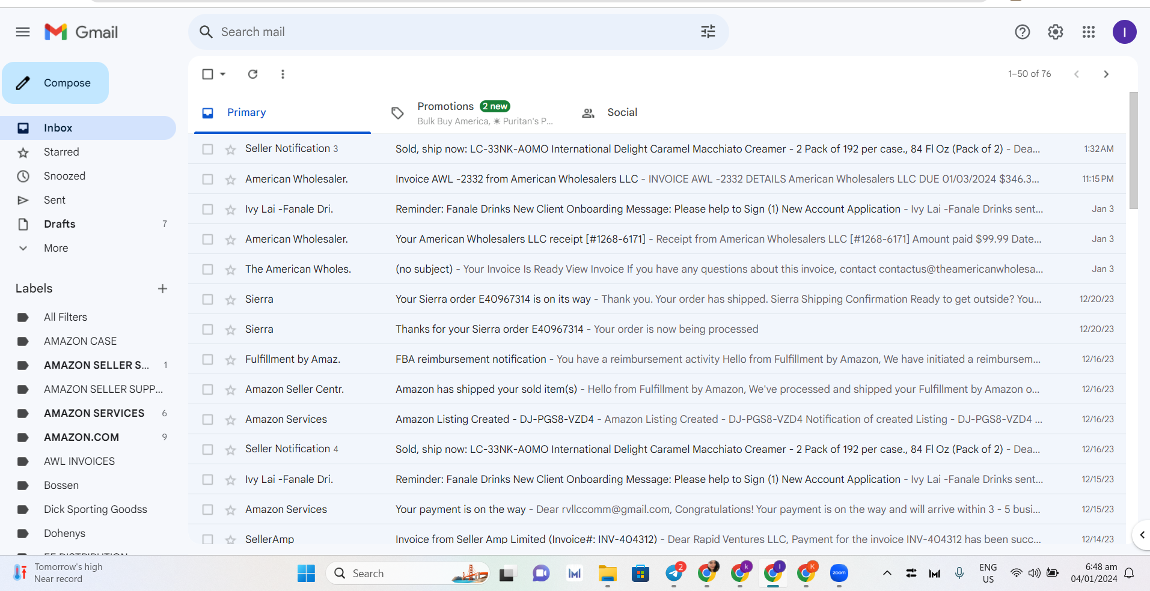Check the 1:32 AM Seller Notification email
The height and width of the screenshot is (591, 1150).
point(207,149)
